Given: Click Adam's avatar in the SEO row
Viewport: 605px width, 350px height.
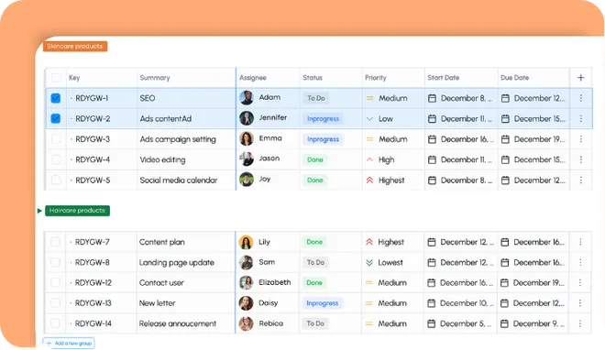Looking at the screenshot, I should click(247, 98).
